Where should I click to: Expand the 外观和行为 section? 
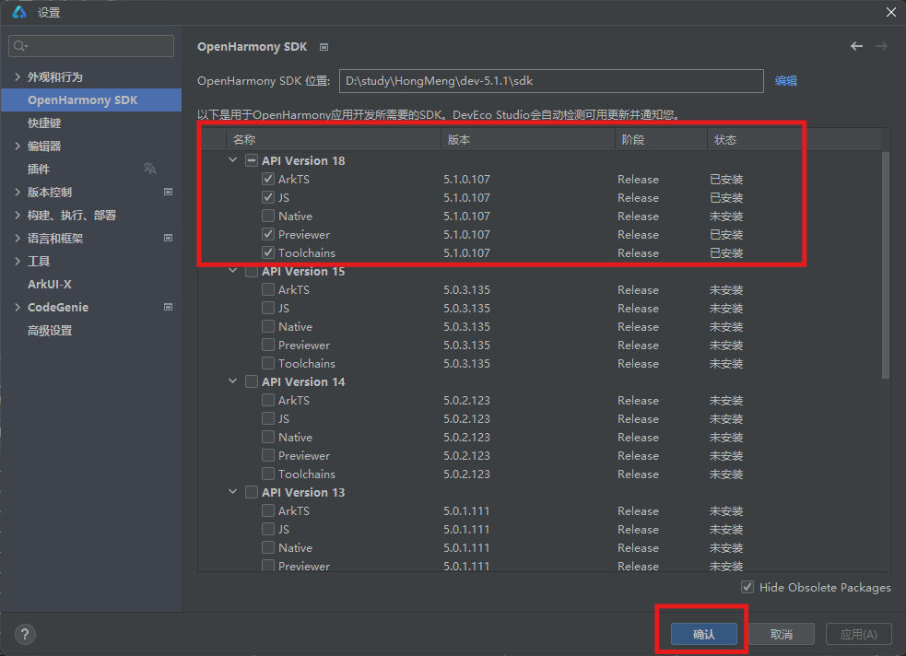pyautogui.click(x=18, y=76)
